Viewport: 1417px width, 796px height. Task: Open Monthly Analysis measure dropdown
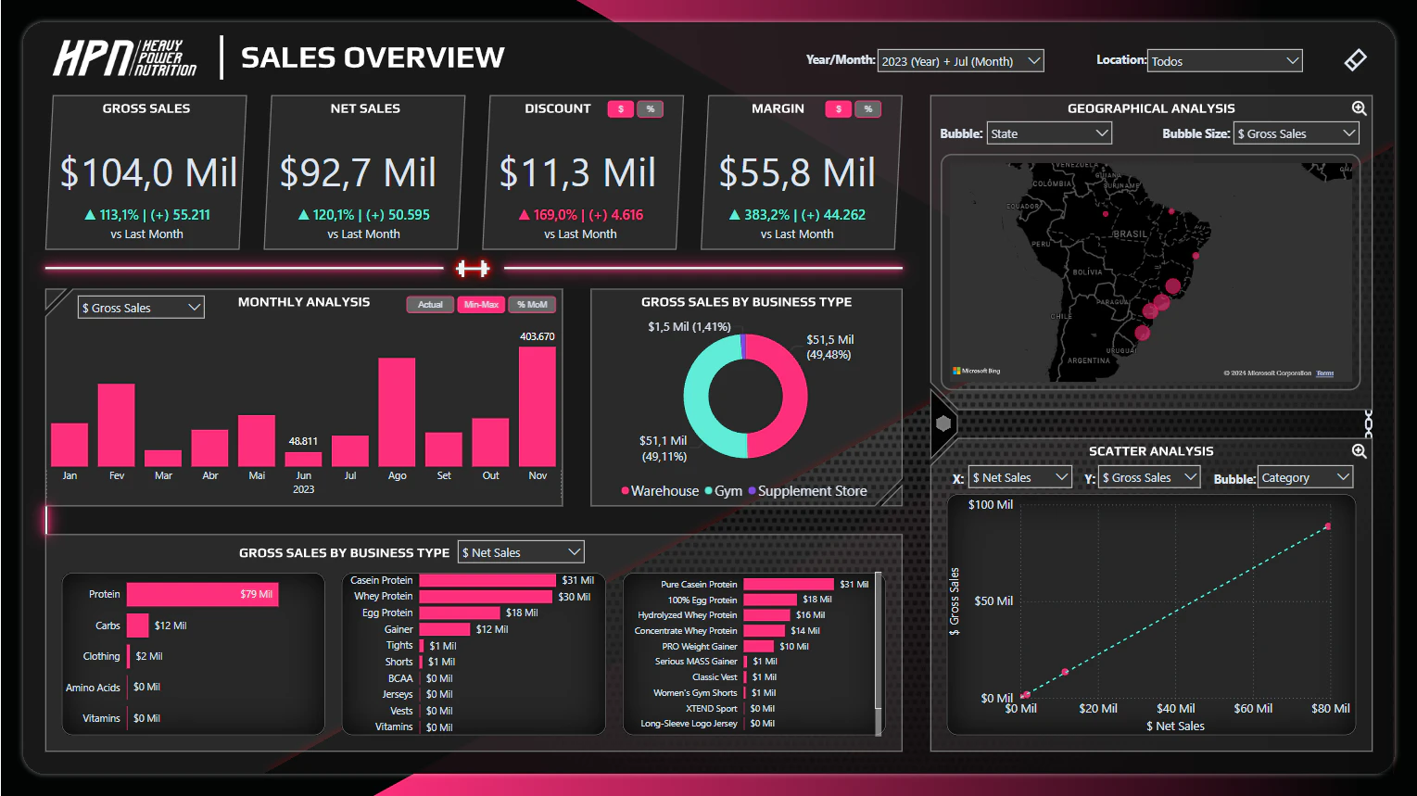tap(141, 308)
